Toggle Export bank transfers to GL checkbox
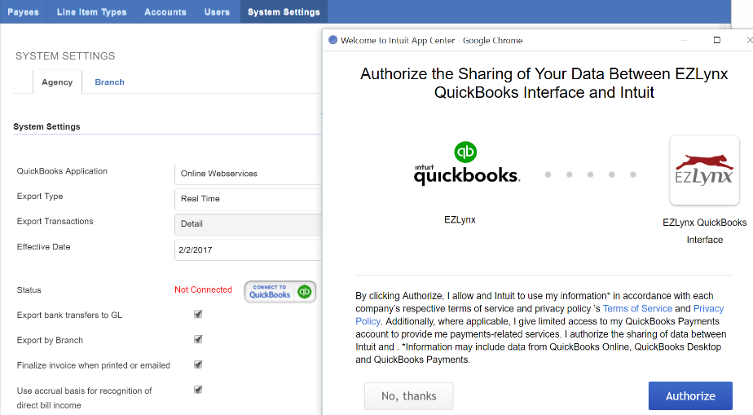 (x=198, y=314)
